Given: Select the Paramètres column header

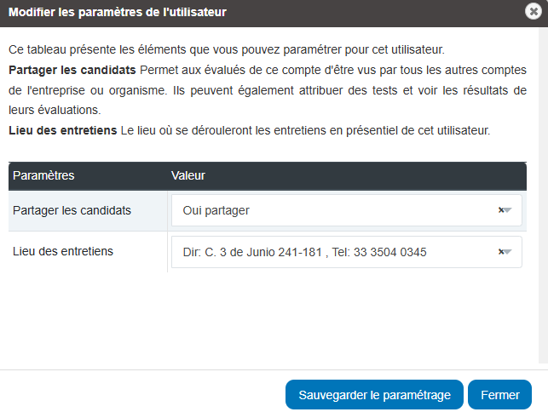Looking at the screenshot, I should 43,175.
